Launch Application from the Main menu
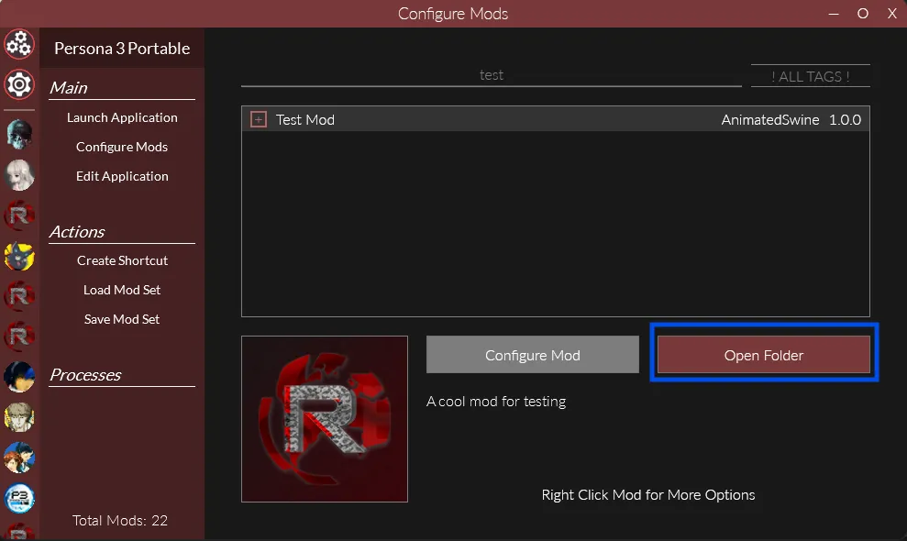This screenshot has width=907, height=541. (122, 117)
